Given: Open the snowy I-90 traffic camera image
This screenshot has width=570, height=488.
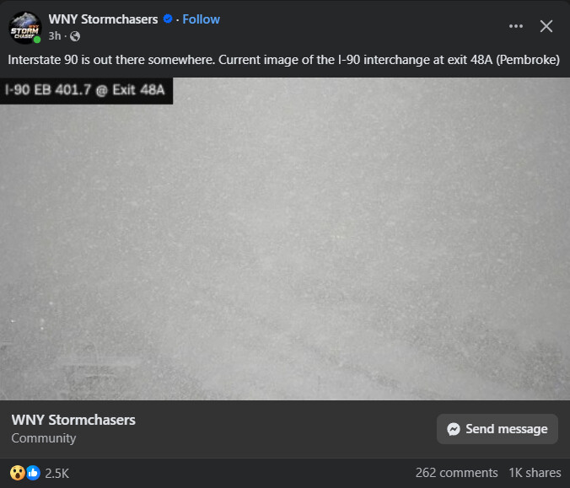Looking at the screenshot, I should pos(285,253).
